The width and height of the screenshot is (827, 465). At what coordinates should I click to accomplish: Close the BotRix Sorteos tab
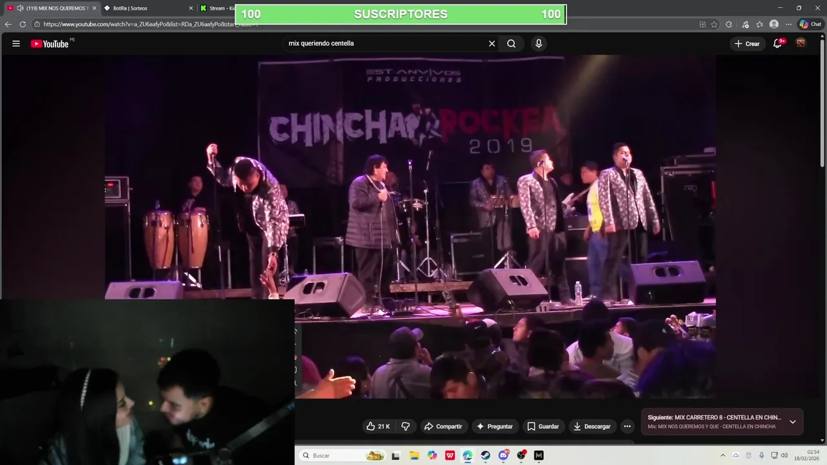[191, 8]
